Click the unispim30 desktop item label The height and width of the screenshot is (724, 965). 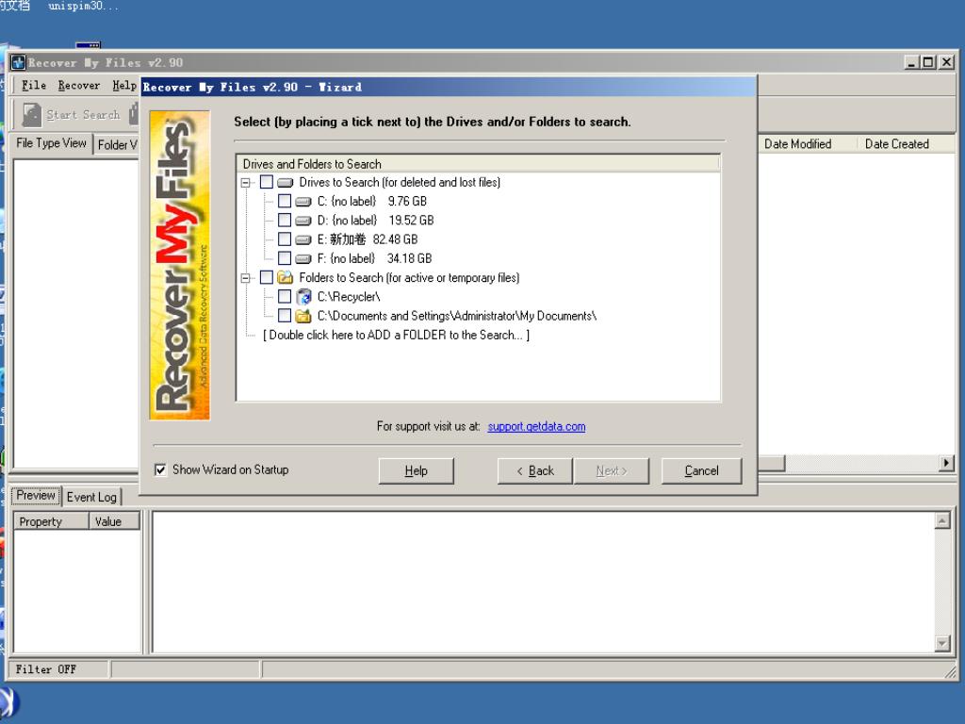83,7
